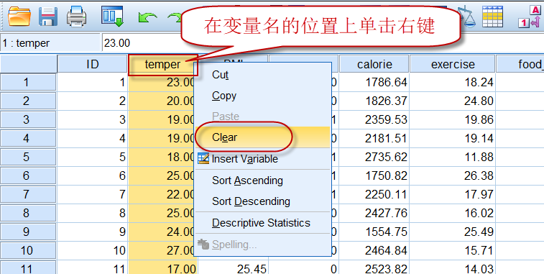
Task: Click exercise cell 18.24
Action: (x=453, y=82)
